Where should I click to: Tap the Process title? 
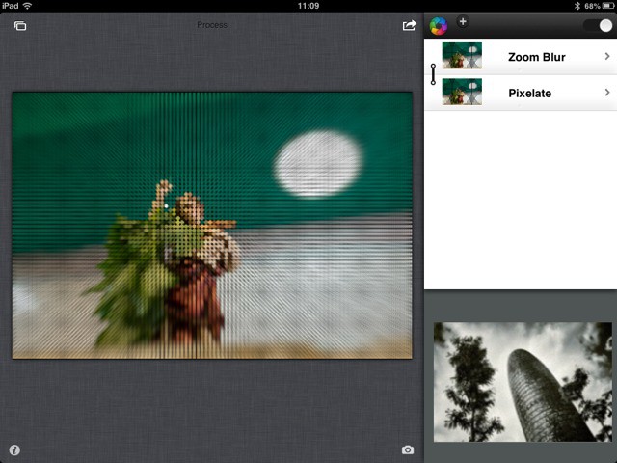click(x=212, y=25)
